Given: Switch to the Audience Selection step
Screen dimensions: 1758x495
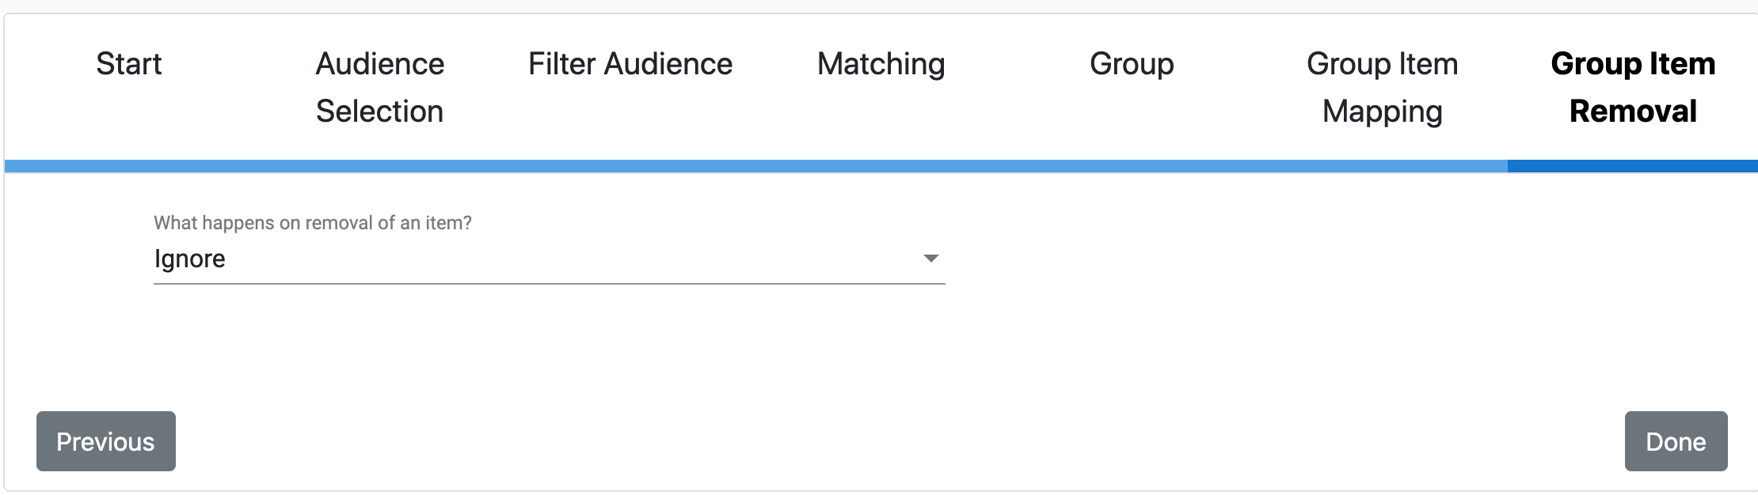Looking at the screenshot, I should coord(380,87).
